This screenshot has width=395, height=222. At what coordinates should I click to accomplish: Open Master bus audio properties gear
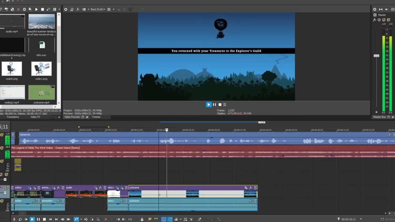click(x=375, y=9)
